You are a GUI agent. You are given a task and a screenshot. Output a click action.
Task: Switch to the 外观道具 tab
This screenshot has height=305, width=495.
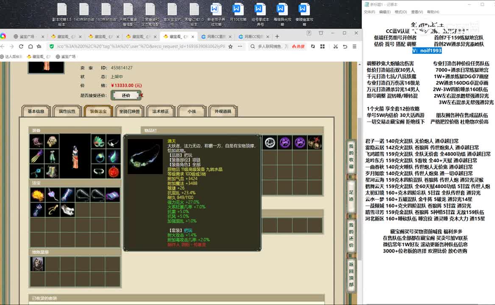(x=223, y=111)
